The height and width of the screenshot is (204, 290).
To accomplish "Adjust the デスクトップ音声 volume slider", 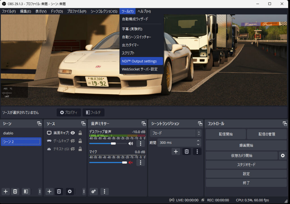I will coord(108,144).
